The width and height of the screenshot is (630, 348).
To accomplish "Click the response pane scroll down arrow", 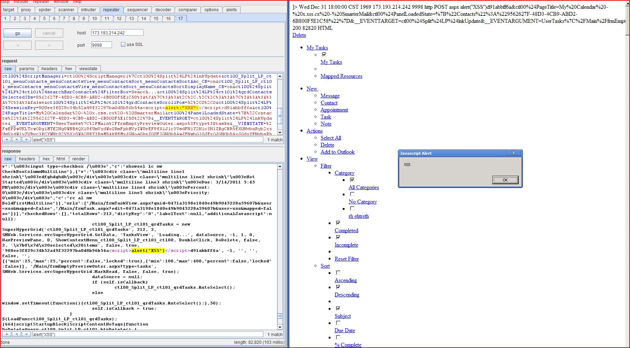I will (x=280, y=327).
